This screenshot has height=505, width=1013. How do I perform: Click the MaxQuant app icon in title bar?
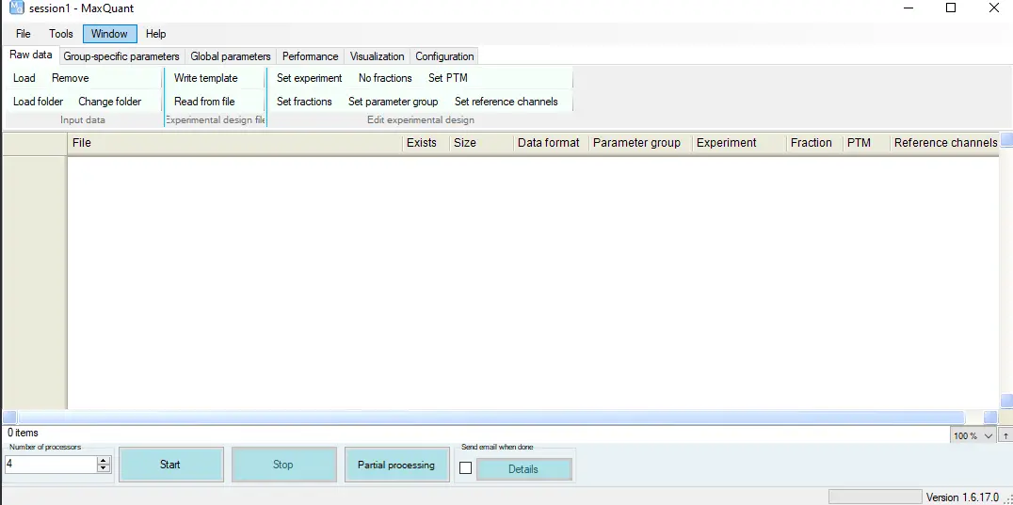coord(17,8)
